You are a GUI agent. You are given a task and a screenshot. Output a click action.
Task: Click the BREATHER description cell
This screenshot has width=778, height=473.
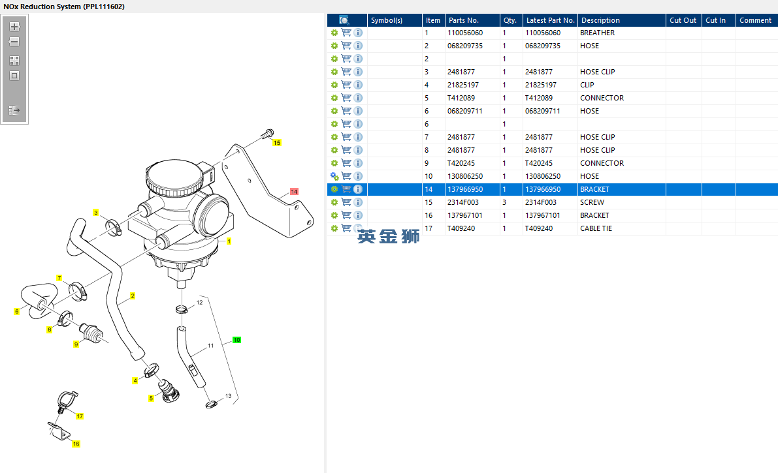(x=622, y=33)
